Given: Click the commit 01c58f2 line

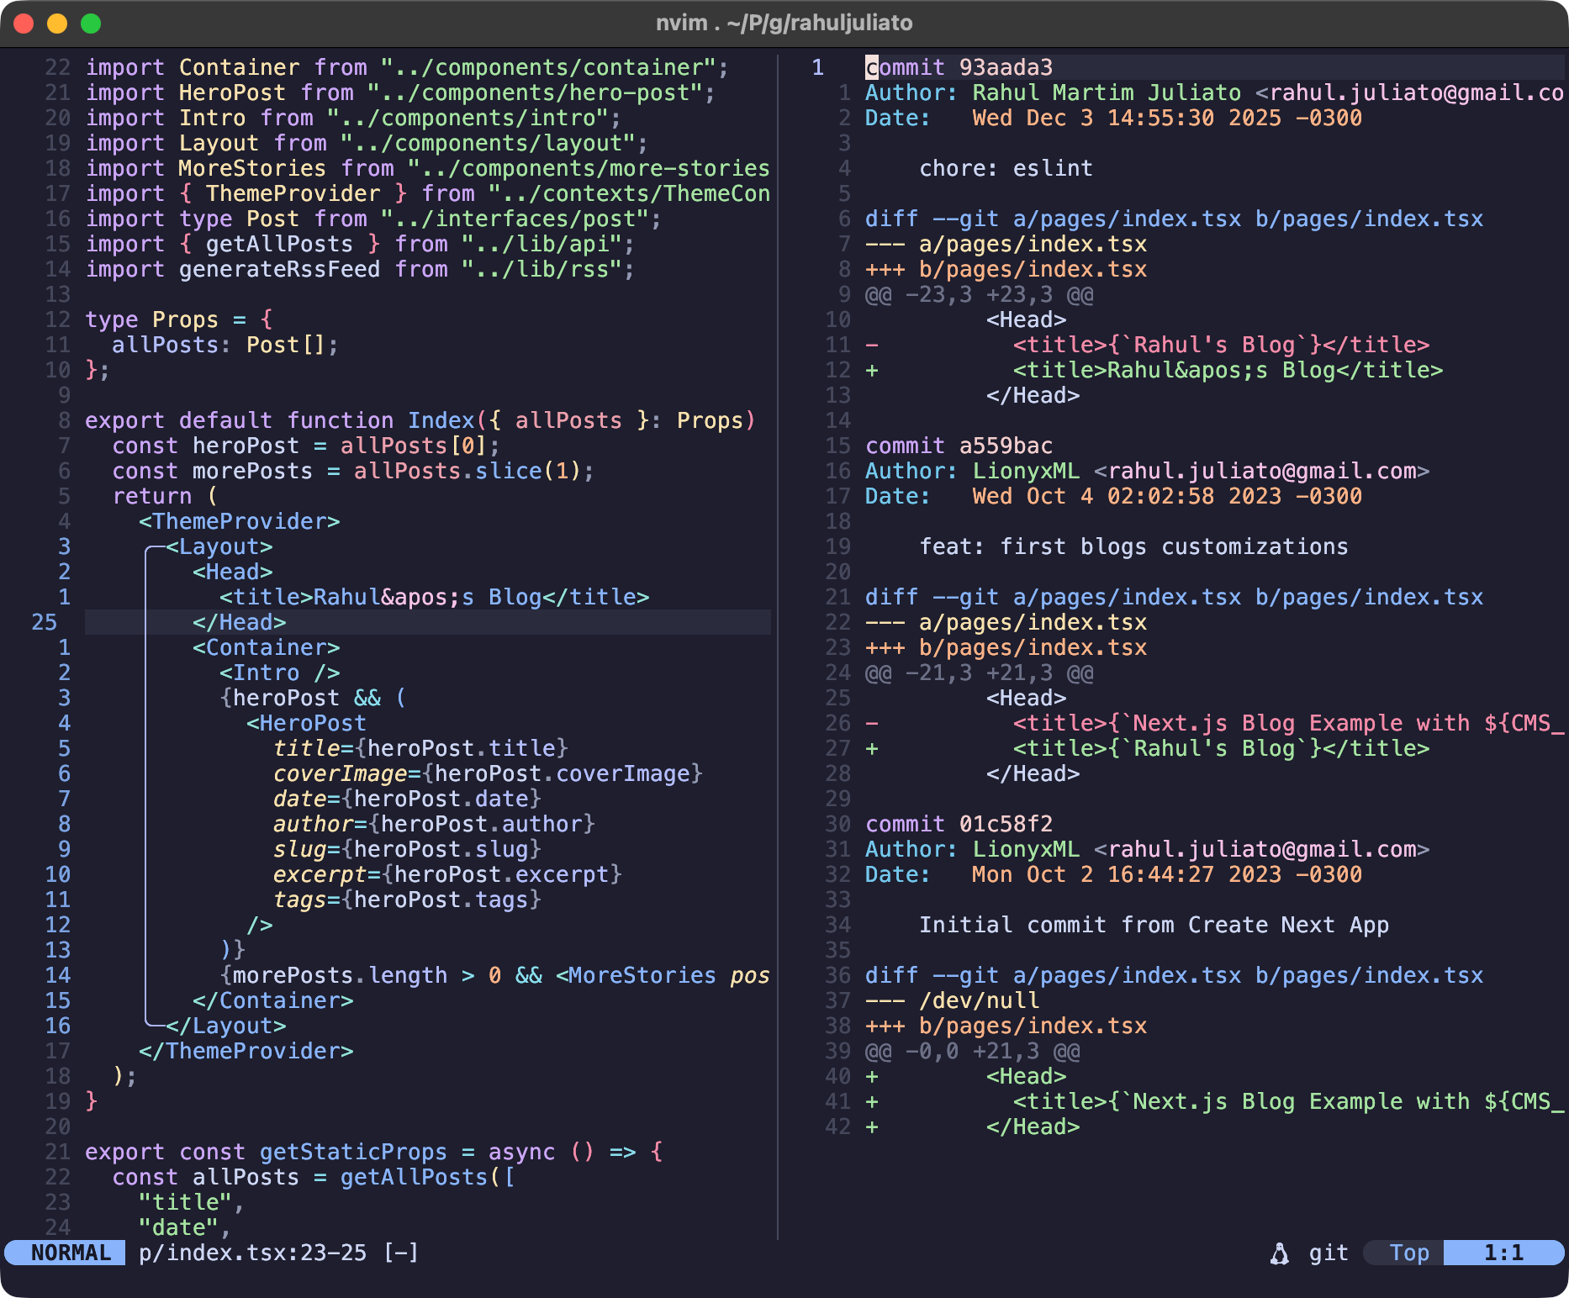Looking at the screenshot, I should coord(959,824).
